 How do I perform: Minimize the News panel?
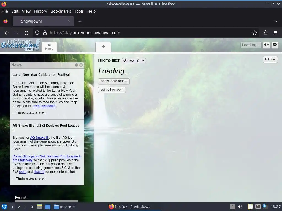(77, 65)
